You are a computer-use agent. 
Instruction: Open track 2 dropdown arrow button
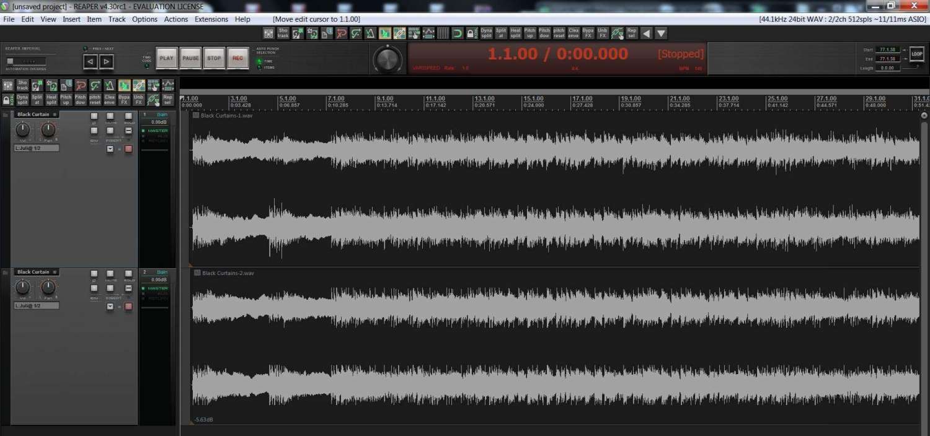click(110, 306)
